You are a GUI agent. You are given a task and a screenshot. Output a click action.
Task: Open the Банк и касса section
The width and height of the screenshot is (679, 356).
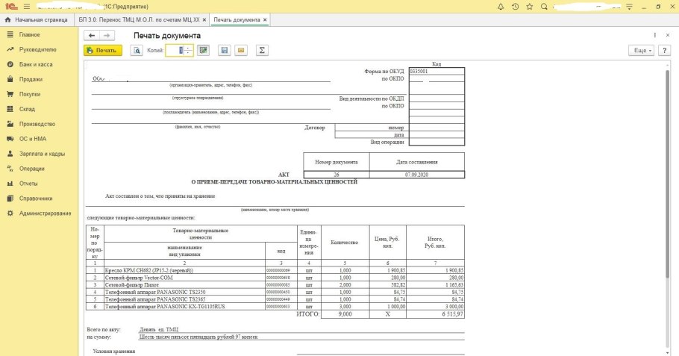point(35,64)
